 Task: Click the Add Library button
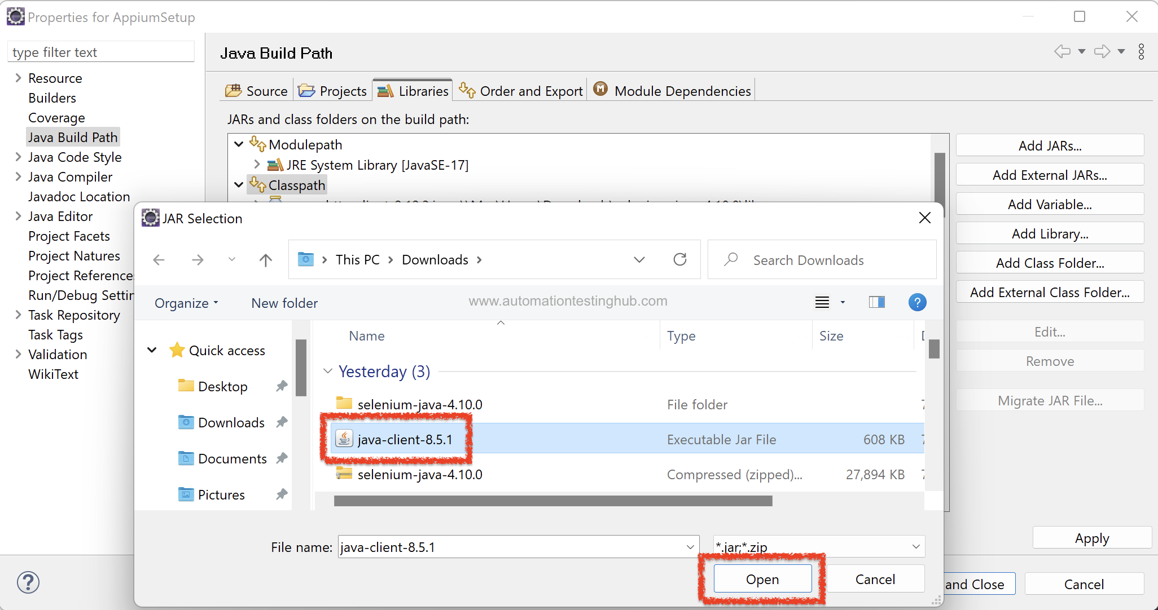(1050, 233)
